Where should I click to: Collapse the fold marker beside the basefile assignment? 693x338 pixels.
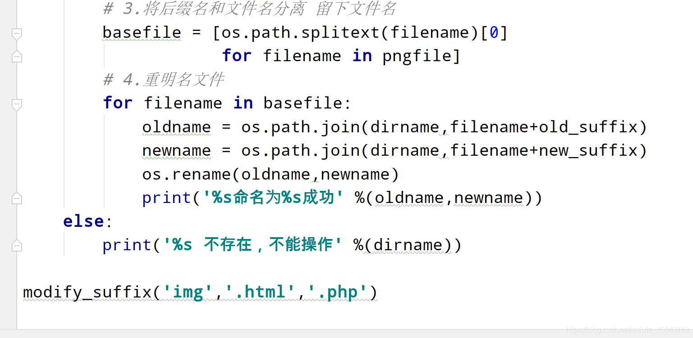point(17,33)
